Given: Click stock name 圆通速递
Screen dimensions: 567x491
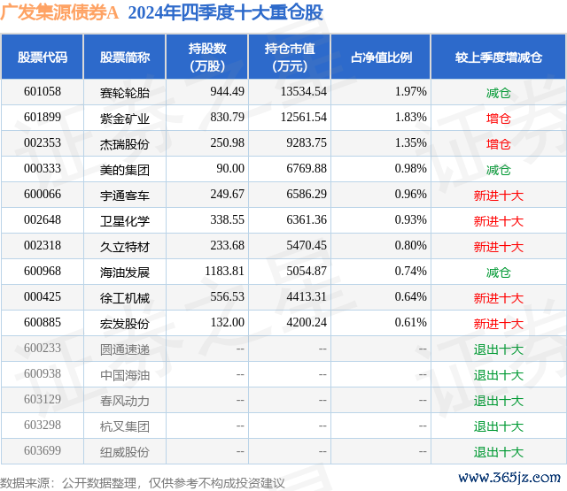Looking at the screenshot, I should click(125, 349).
